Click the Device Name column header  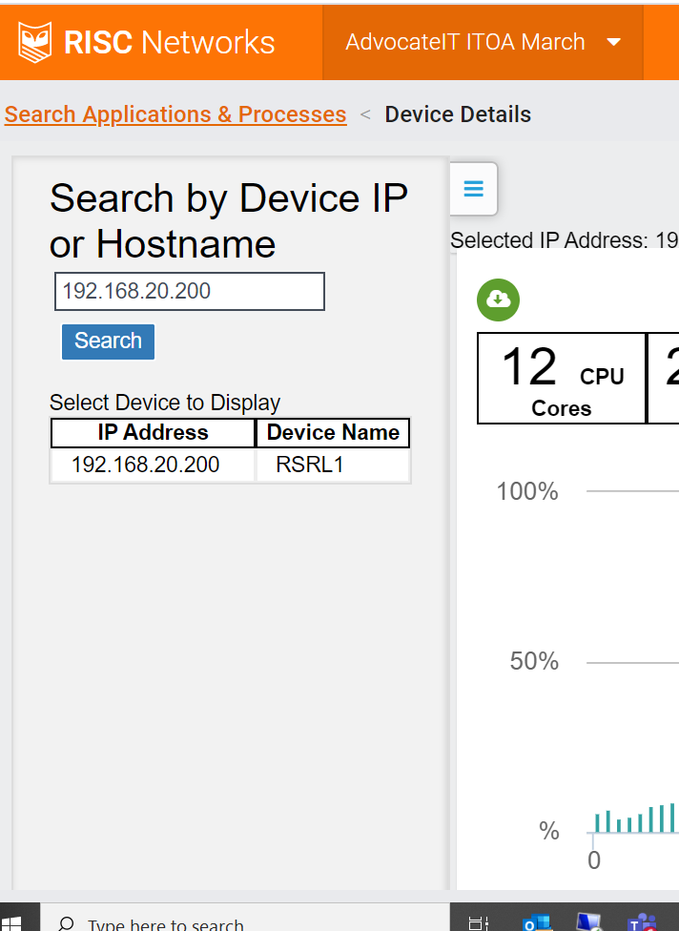(x=333, y=433)
